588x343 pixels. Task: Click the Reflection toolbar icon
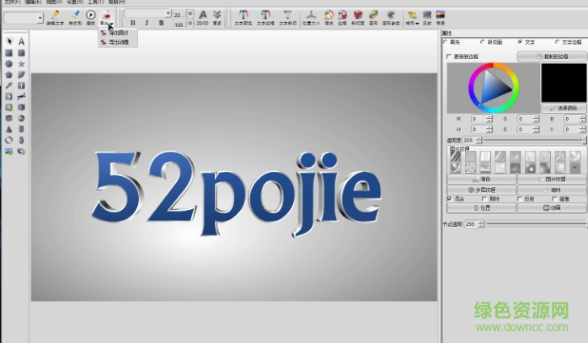pos(427,15)
